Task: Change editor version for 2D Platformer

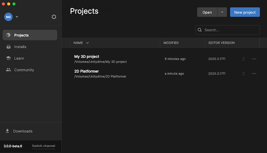Action: click(x=244, y=74)
